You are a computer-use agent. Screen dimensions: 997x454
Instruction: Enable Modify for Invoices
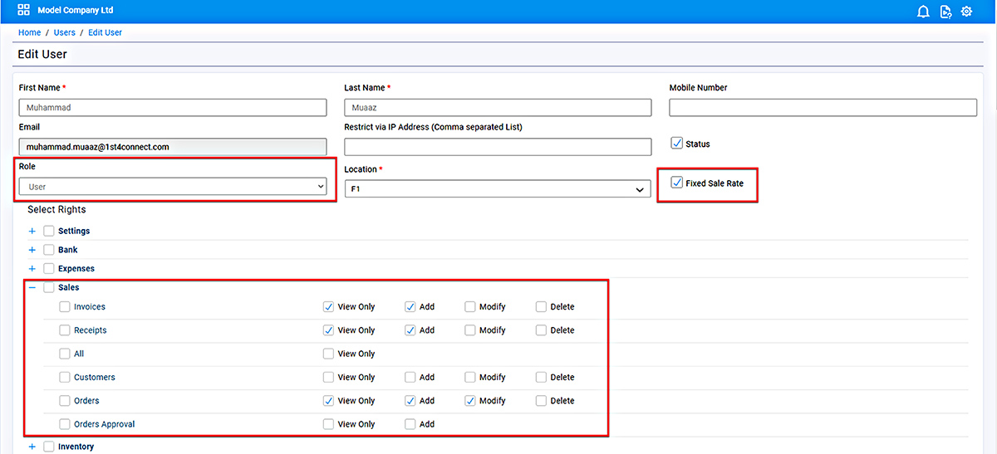point(471,307)
